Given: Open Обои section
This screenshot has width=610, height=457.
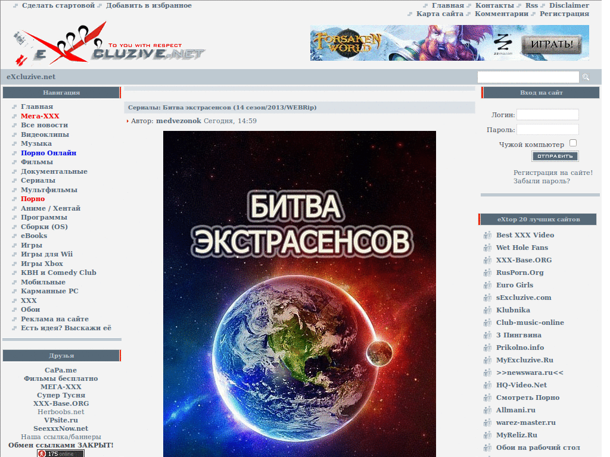Looking at the screenshot, I should pos(30,309).
